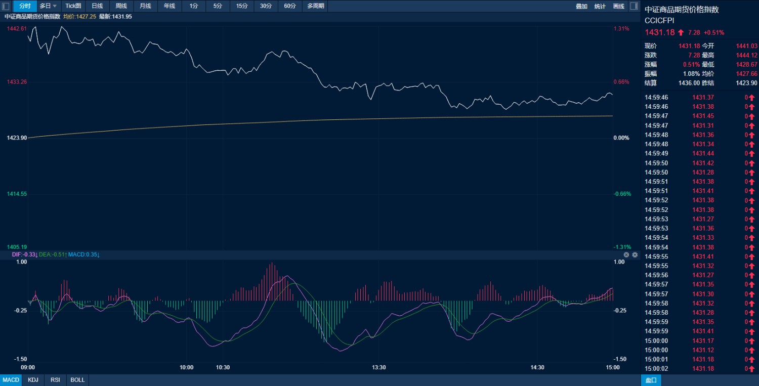Select the 15分 period tab
The image size is (759, 386).
pyautogui.click(x=242, y=6)
